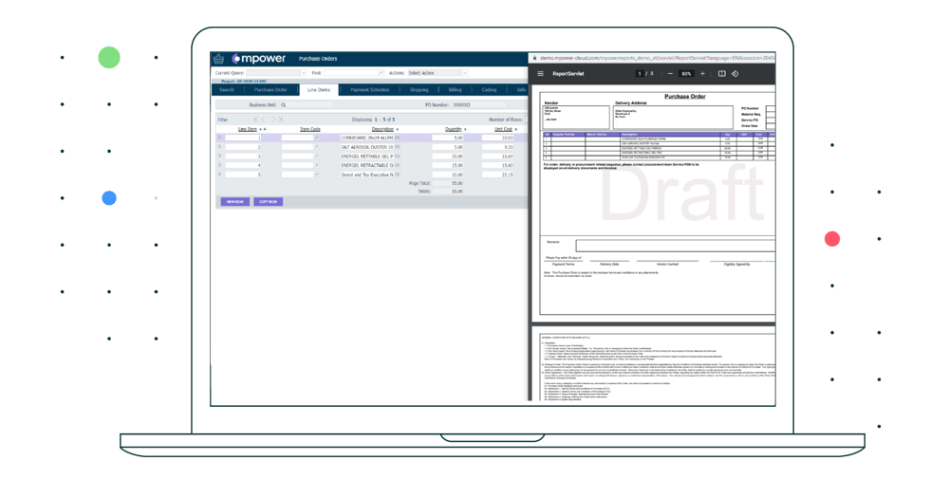Image resolution: width=949 pixels, height=479 pixels.
Task: Sort by Description column header
Action: tap(382, 129)
